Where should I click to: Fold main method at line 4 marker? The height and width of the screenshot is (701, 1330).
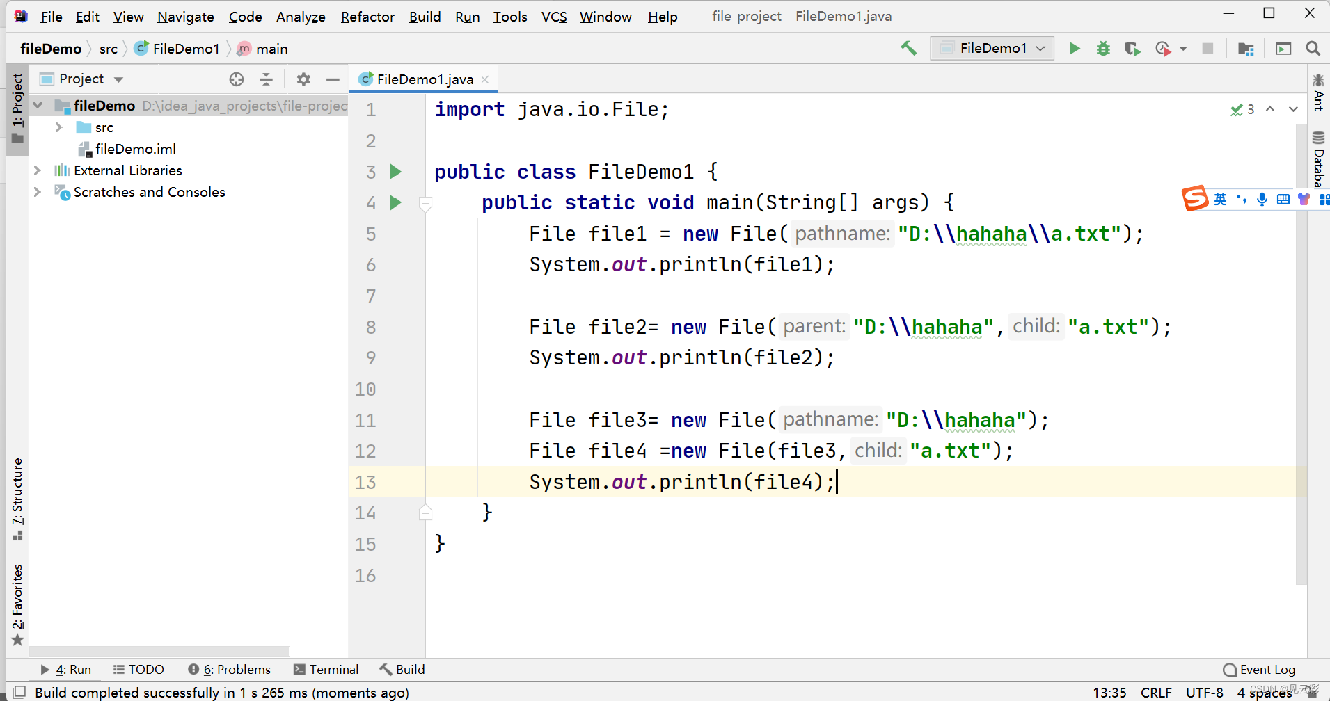[x=426, y=203]
